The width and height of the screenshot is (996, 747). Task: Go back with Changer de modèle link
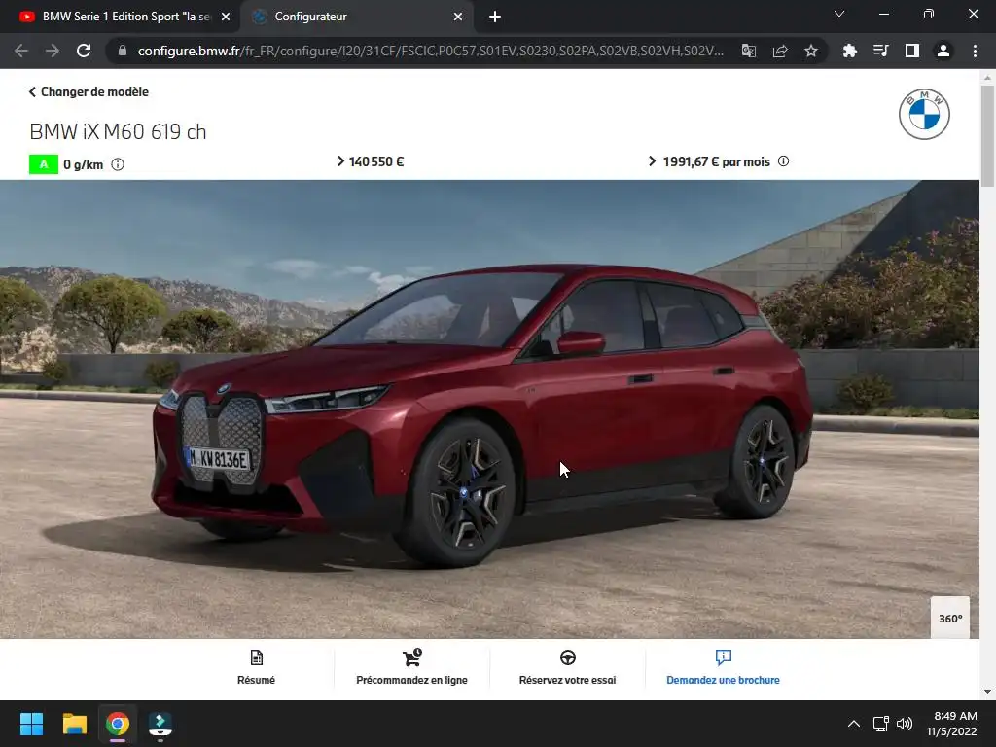coord(89,91)
